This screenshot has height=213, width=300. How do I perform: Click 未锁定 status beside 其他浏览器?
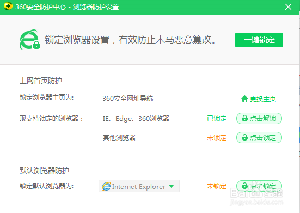217,138
